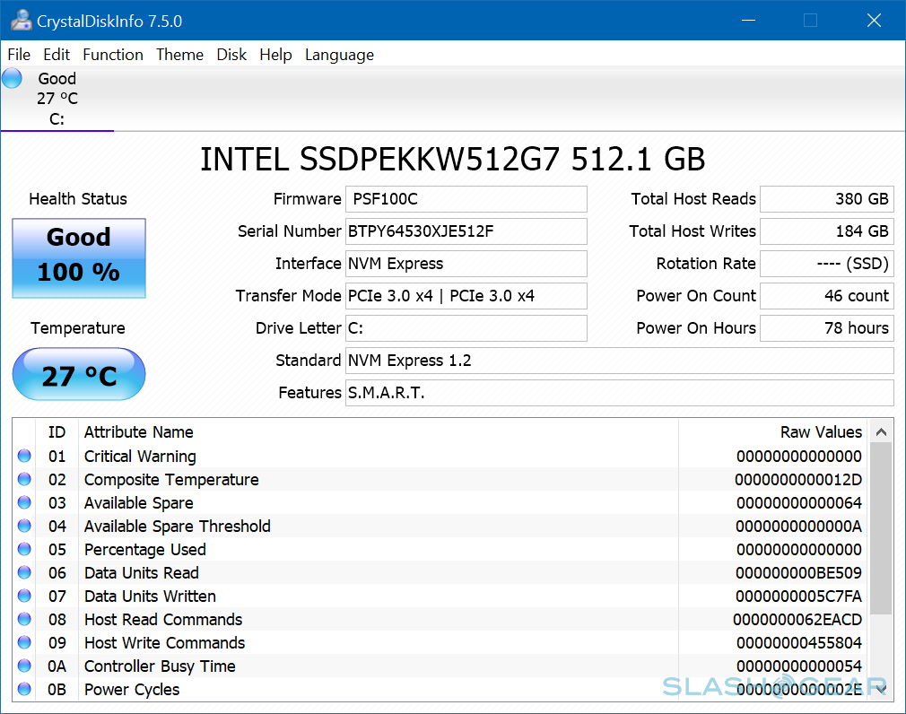Click the status orb beside Percentage Used

click(x=24, y=550)
